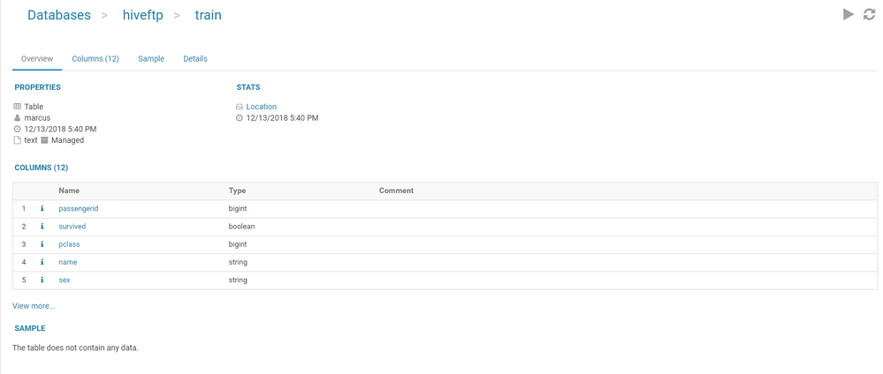This screenshot has width=883, height=374.
Task: Open the passengerid column link
Action: pos(79,209)
